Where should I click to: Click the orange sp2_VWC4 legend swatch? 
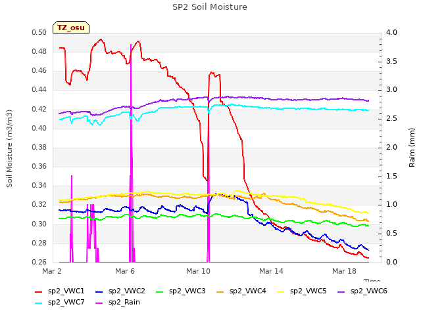[x=220, y=292]
